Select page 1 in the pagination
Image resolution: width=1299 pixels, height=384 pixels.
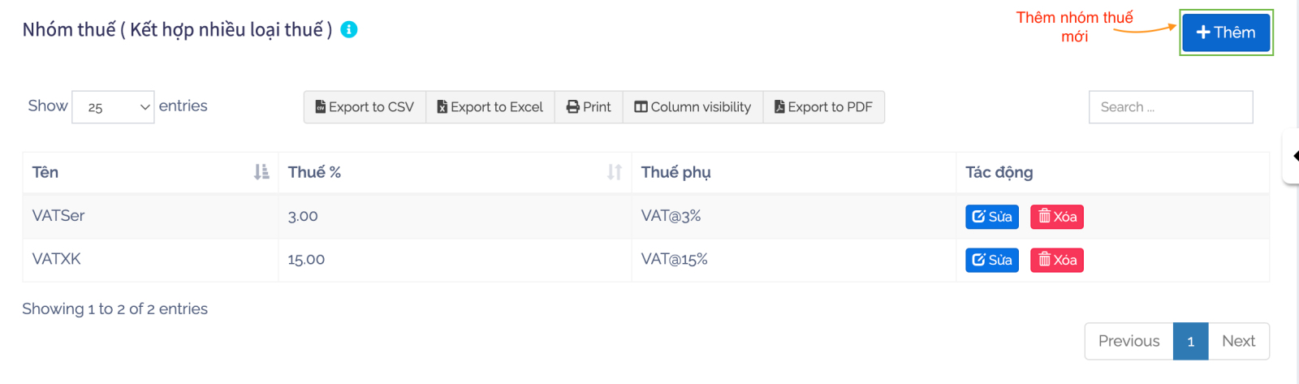point(1190,341)
